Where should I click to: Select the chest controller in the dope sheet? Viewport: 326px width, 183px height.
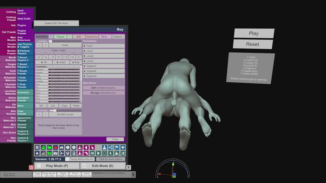coord(42,75)
